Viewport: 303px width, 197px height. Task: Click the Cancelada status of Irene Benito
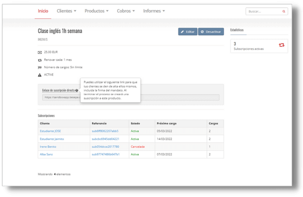point(137,147)
